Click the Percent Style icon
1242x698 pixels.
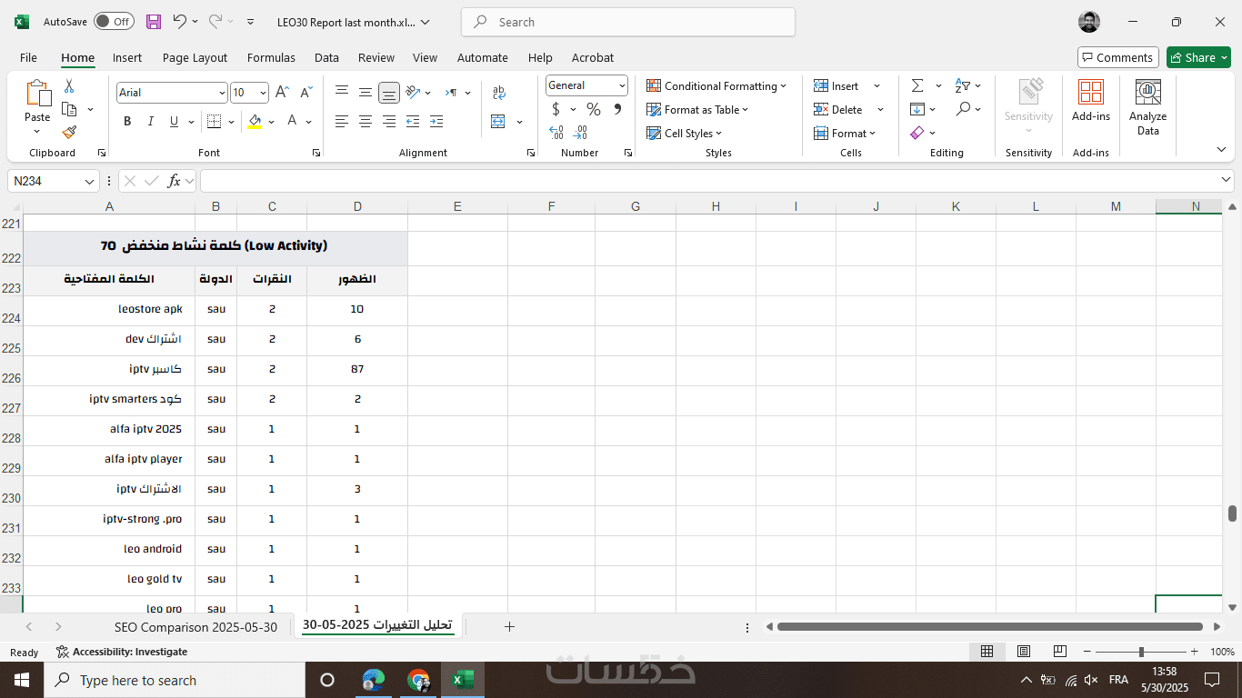click(x=594, y=109)
